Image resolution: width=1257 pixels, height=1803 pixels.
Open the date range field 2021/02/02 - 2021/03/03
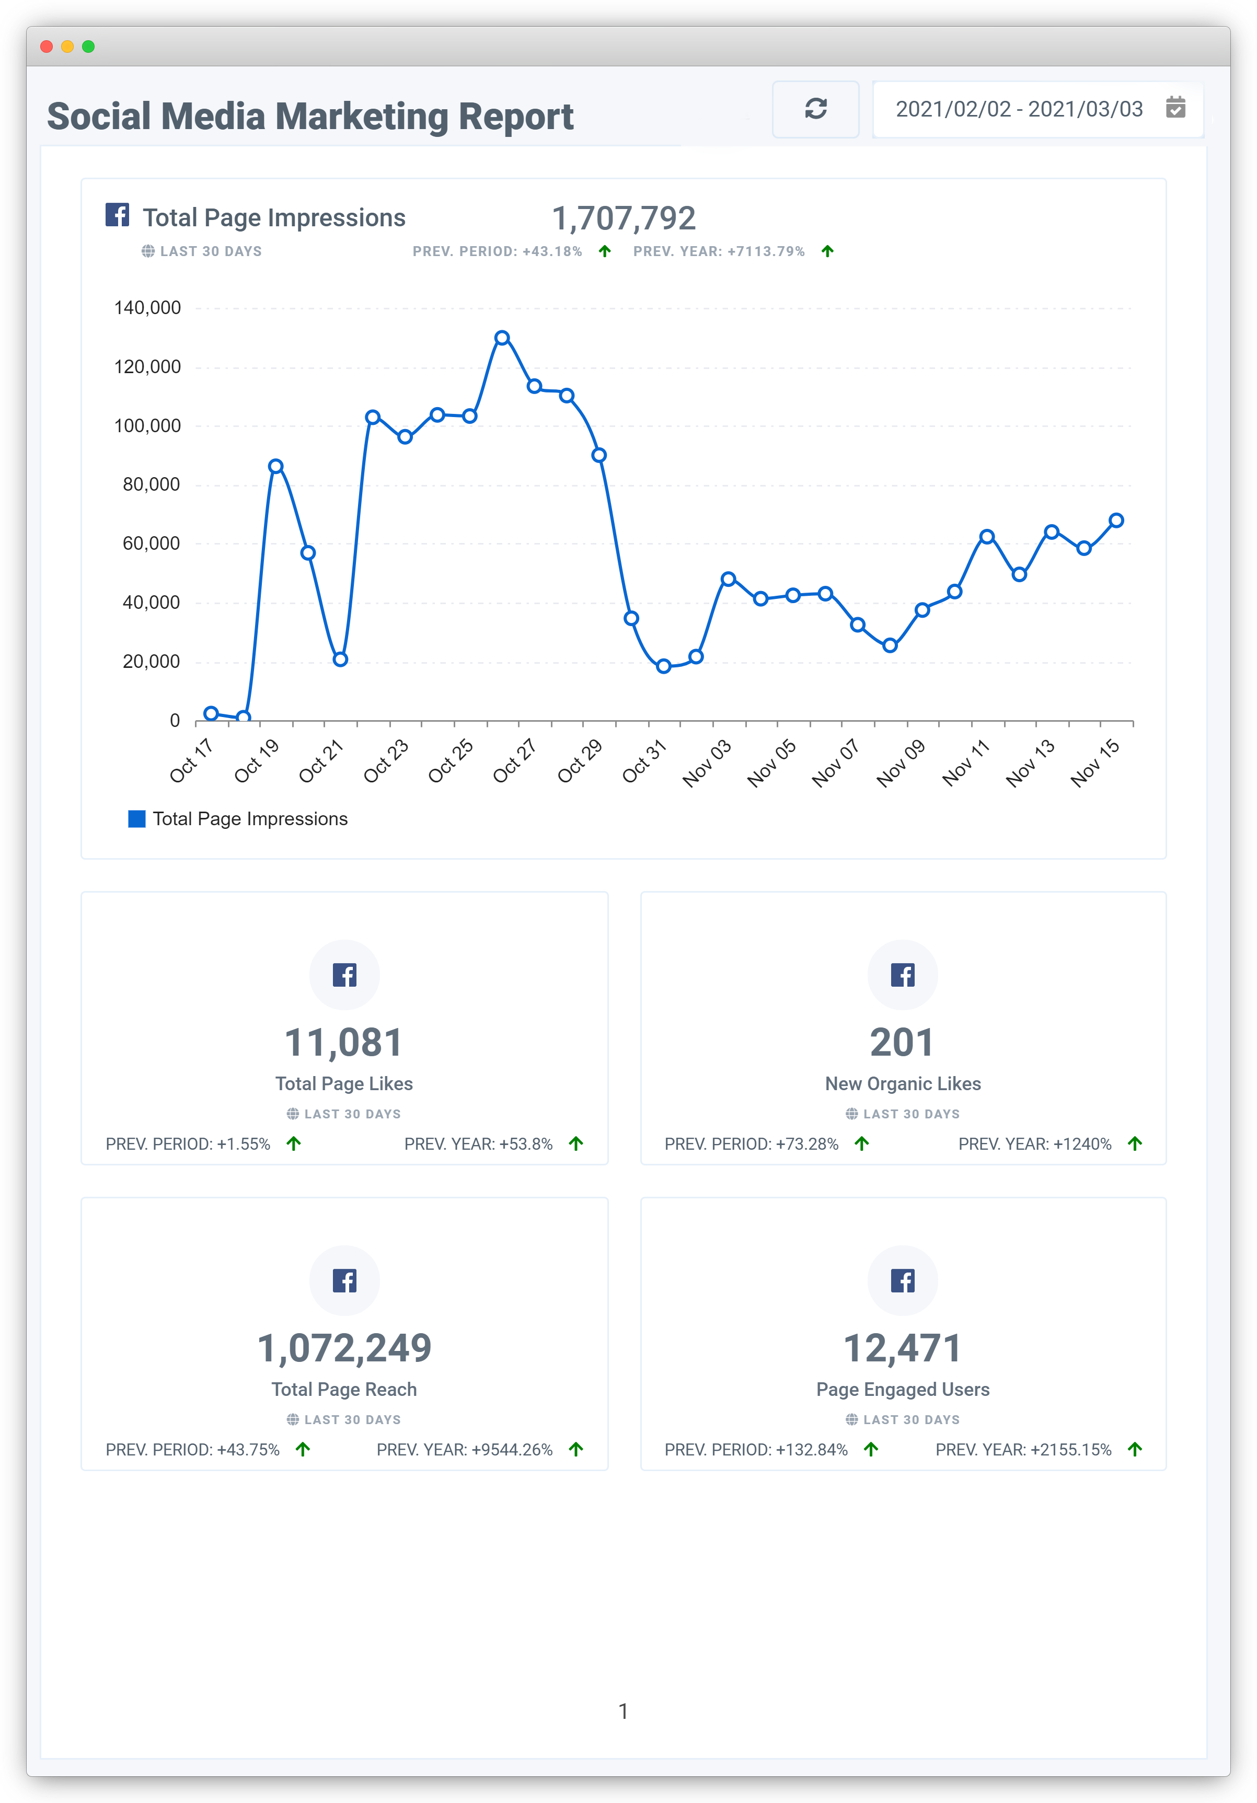(1037, 109)
